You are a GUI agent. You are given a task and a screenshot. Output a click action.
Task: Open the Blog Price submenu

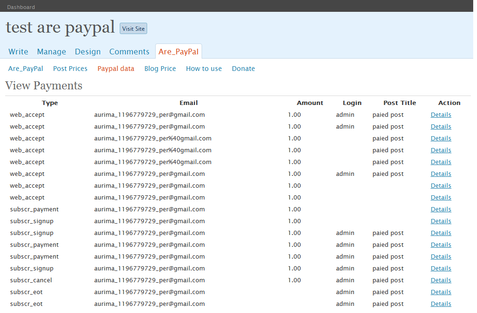click(x=160, y=69)
